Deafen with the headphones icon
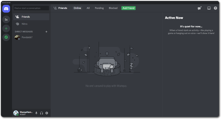This screenshot has width=221, height=119. tap(42, 113)
